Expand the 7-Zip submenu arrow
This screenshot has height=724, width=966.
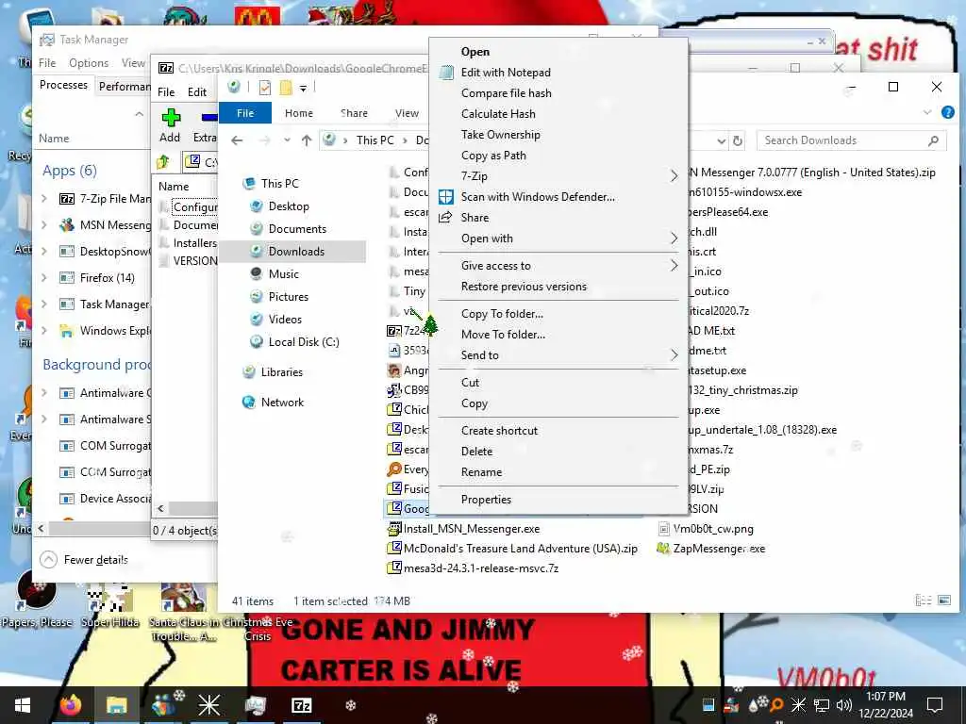(x=674, y=176)
